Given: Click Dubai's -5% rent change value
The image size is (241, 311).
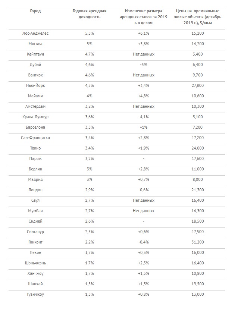Looking at the screenshot, I should 144,65.
